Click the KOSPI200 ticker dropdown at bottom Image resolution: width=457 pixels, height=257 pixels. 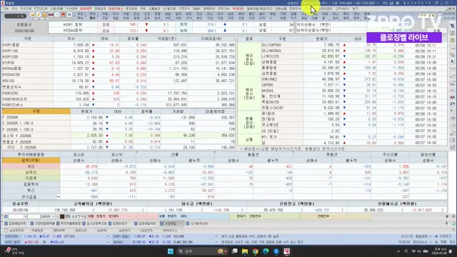pyautogui.click(x=108, y=236)
